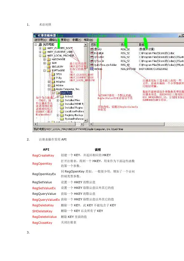Click the 7-Zip folder icon
Screen dimensions: 184x261
click(53, 78)
